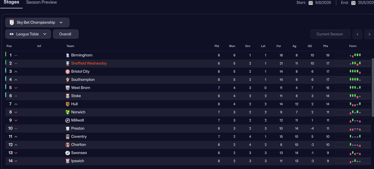The image size is (374, 169).
Task: Open Birmingham team link
Action: tap(82, 55)
